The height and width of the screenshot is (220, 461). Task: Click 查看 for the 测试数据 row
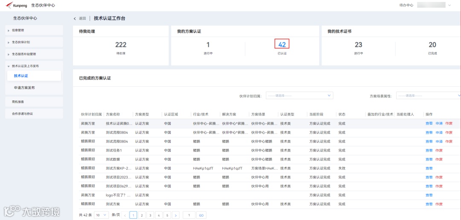(429, 159)
